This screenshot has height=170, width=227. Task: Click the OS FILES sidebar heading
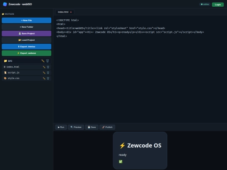tap(8, 14)
